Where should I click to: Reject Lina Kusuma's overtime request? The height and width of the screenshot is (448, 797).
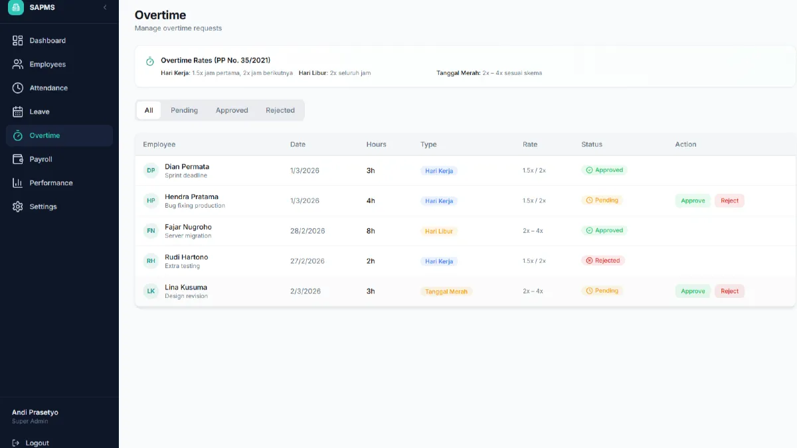click(729, 291)
